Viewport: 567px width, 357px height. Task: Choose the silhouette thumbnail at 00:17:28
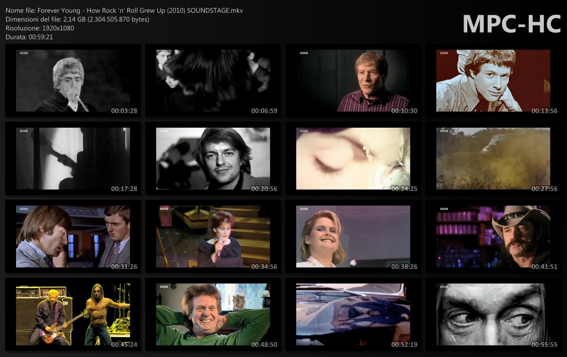click(73, 159)
